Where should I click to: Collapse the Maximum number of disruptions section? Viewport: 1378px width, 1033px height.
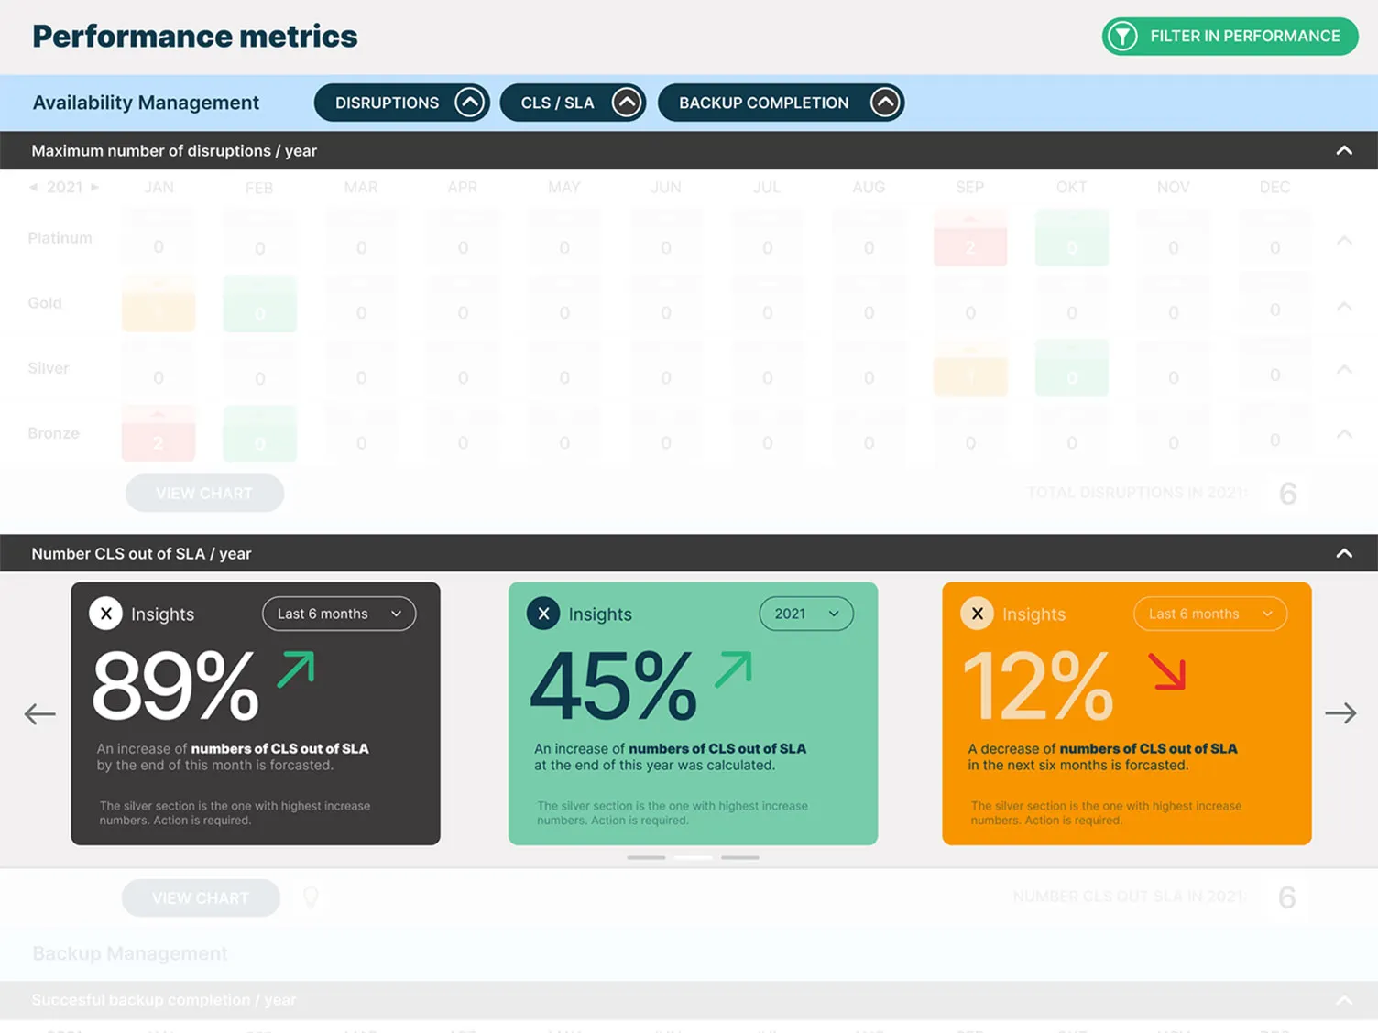[1344, 150]
